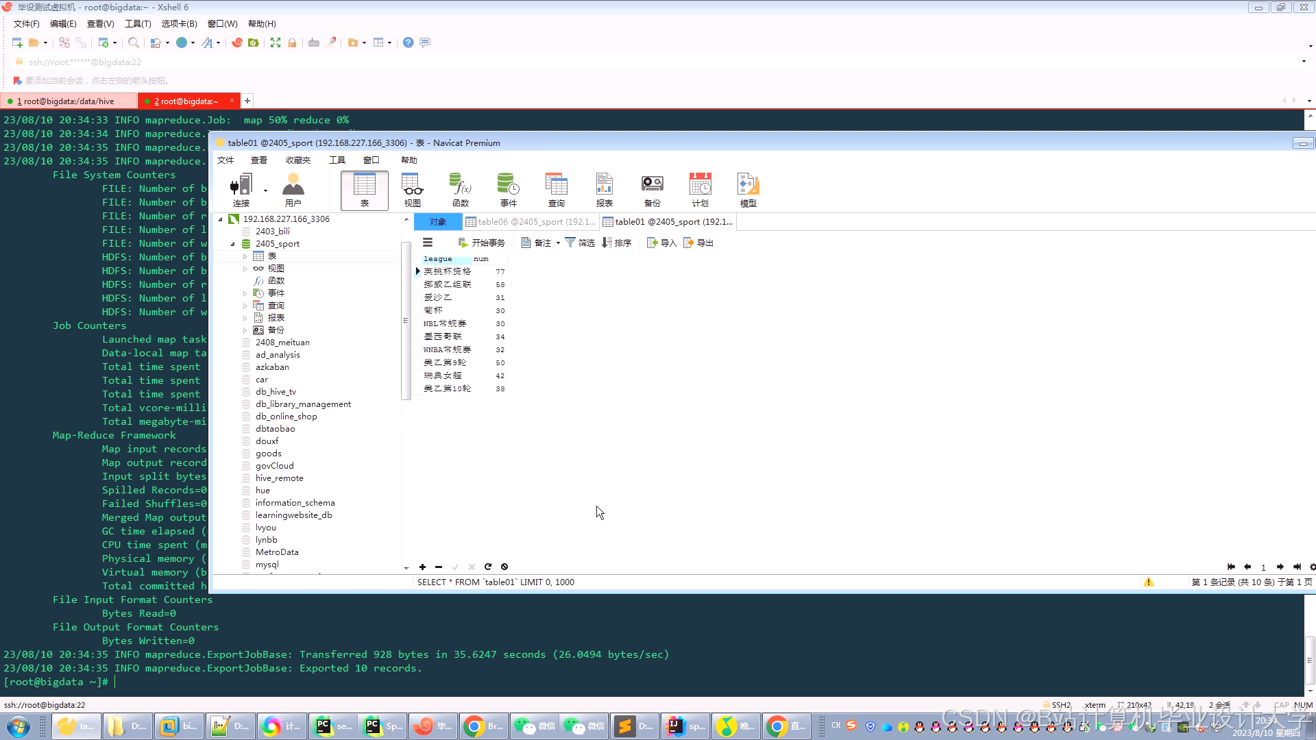Image resolution: width=1316 pixels, height=740 pixels.
Task: Open the Navicat 连接 (Connection) tool
Action: point(241,190)
